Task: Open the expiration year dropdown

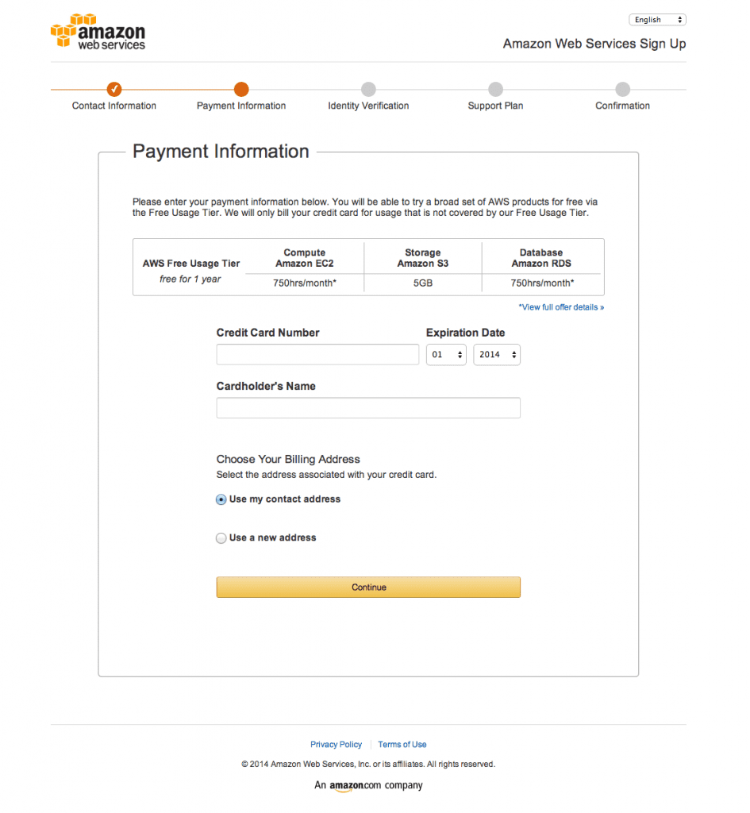Action: 497,354
